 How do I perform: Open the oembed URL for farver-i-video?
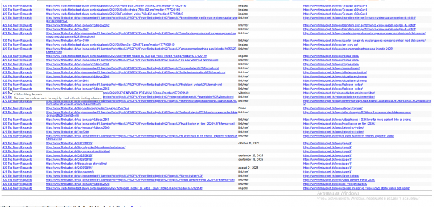(x=124, y=176)
